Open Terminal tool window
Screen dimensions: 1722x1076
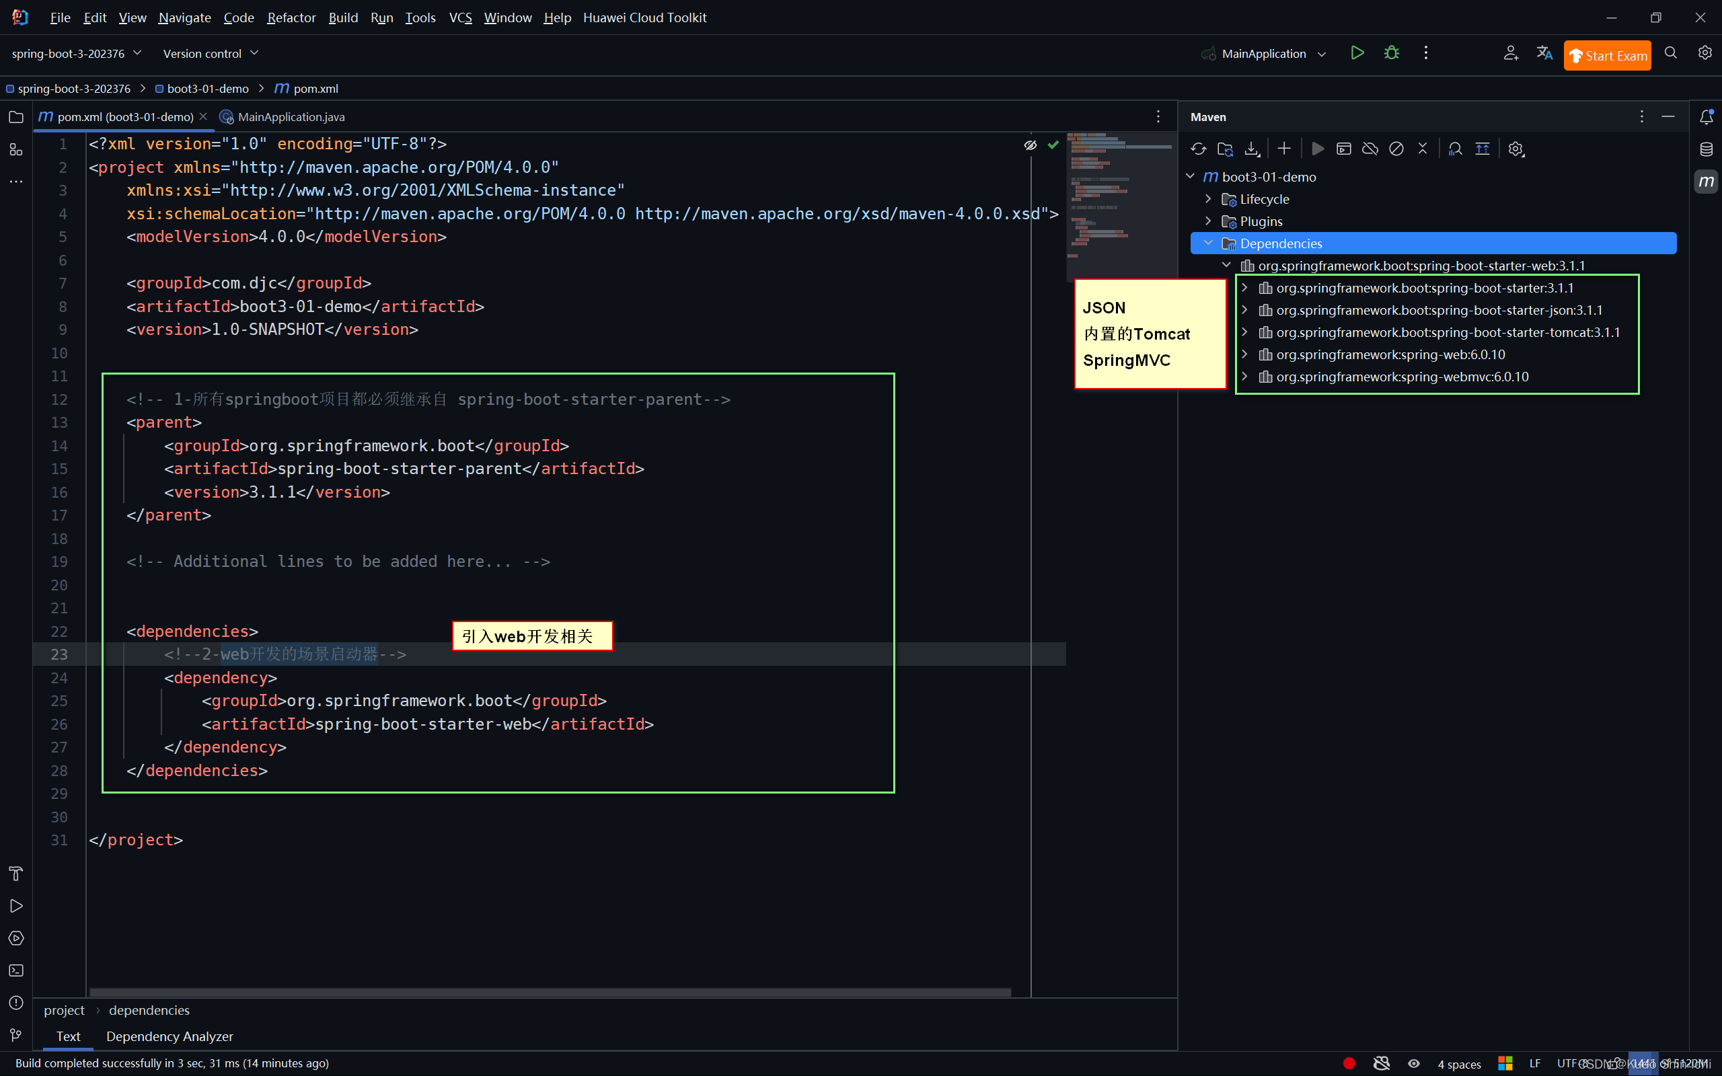(x=15, y=970)
